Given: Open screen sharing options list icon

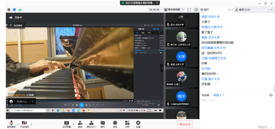Looking at the screenshot, I should [x=157, y=3].
